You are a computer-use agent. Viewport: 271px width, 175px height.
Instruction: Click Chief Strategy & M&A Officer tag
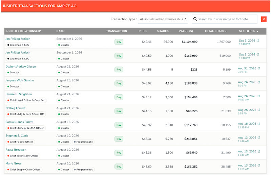26,128
